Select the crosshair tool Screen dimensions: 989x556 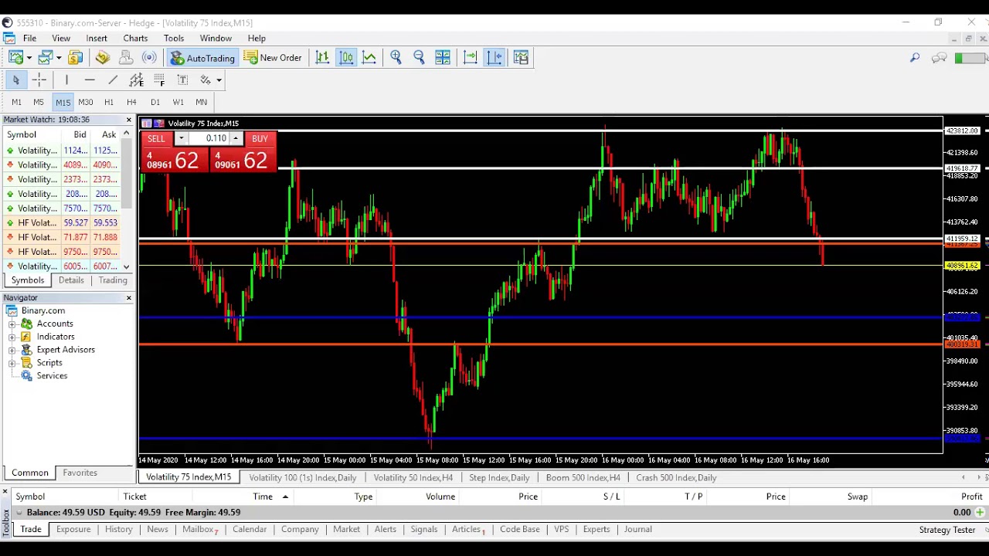[x=39, y=80]
